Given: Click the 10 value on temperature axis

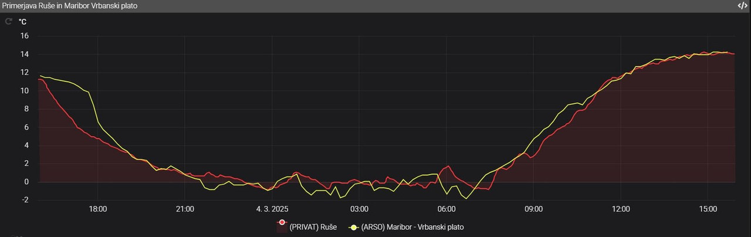Looking at the screenshot, I should coord(25,91).
